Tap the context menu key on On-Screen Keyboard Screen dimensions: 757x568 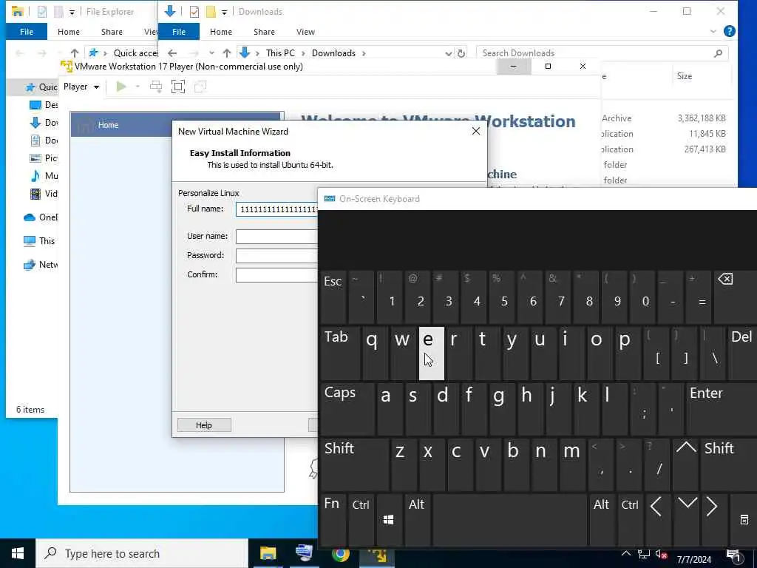point(744,519)
